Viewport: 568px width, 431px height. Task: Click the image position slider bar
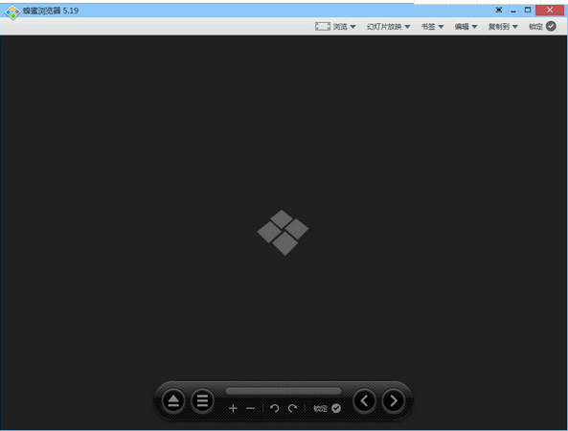284,391
